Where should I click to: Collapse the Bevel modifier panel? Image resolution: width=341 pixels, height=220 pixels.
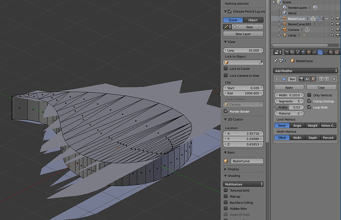pyautogui.click(x=277, y=79)
